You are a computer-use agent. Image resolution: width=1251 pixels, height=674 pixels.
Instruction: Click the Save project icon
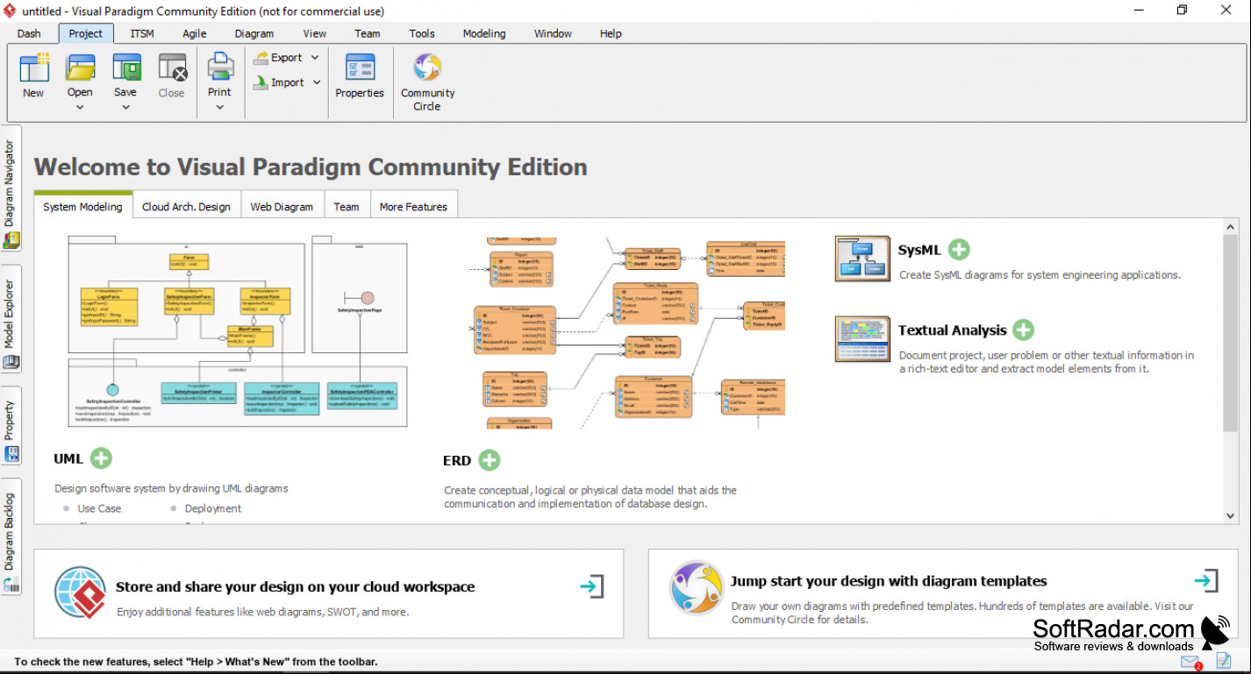tap(125, 68)
